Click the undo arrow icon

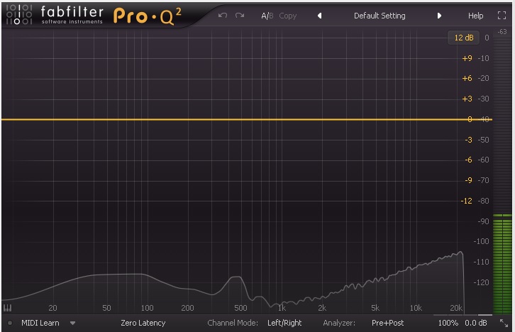click(x=223, y=16)
